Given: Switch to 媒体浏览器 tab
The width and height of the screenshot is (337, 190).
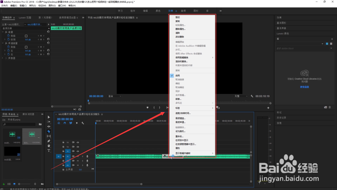Looking at the screenshot, I should click(x=28, y=114).
